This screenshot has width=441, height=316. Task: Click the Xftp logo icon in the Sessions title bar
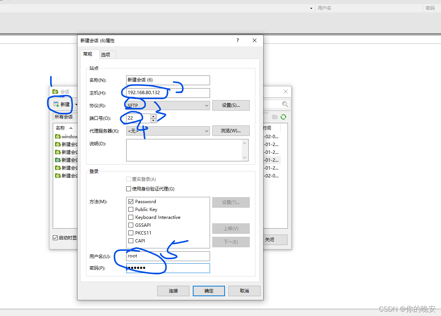click(x=55, y=92)
